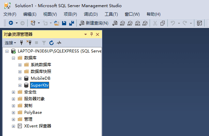
Task: Expand the MobileDB database node
Action: 20,78
